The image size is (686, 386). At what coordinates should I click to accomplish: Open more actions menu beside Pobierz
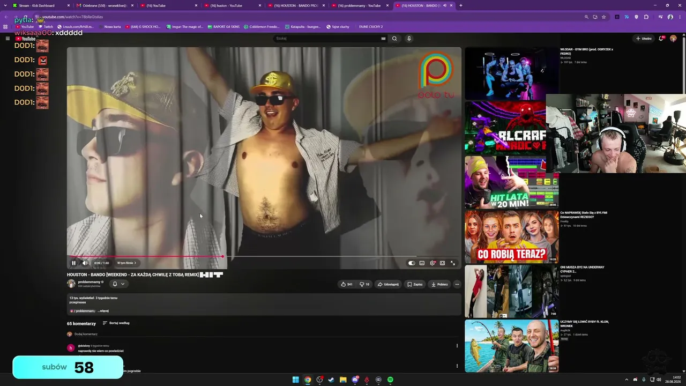(x=457, y=284)
